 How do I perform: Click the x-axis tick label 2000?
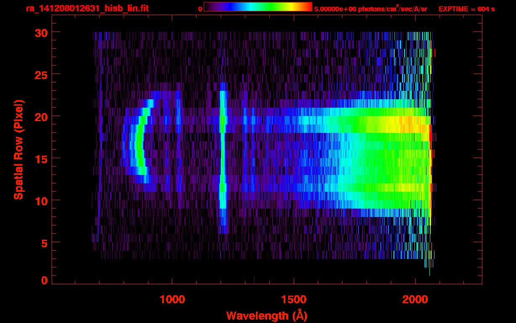click(415, 299)
